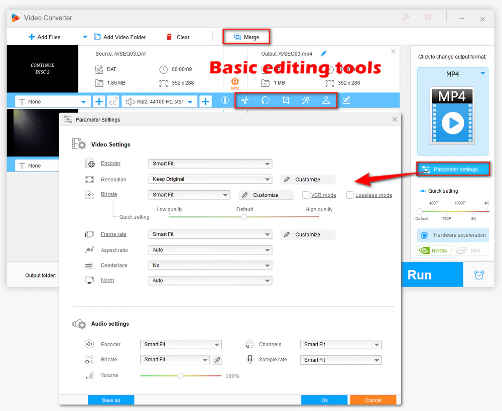
Task: Open the alarm clock scheduler
Action: 479,275
